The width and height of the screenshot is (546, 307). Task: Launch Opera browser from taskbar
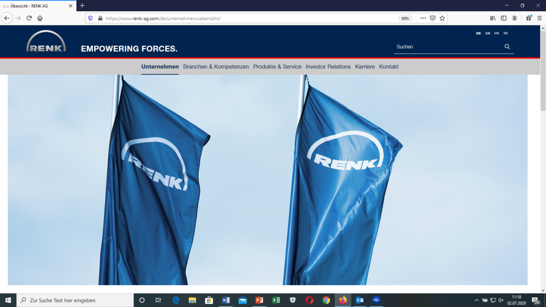pos(309,300)
